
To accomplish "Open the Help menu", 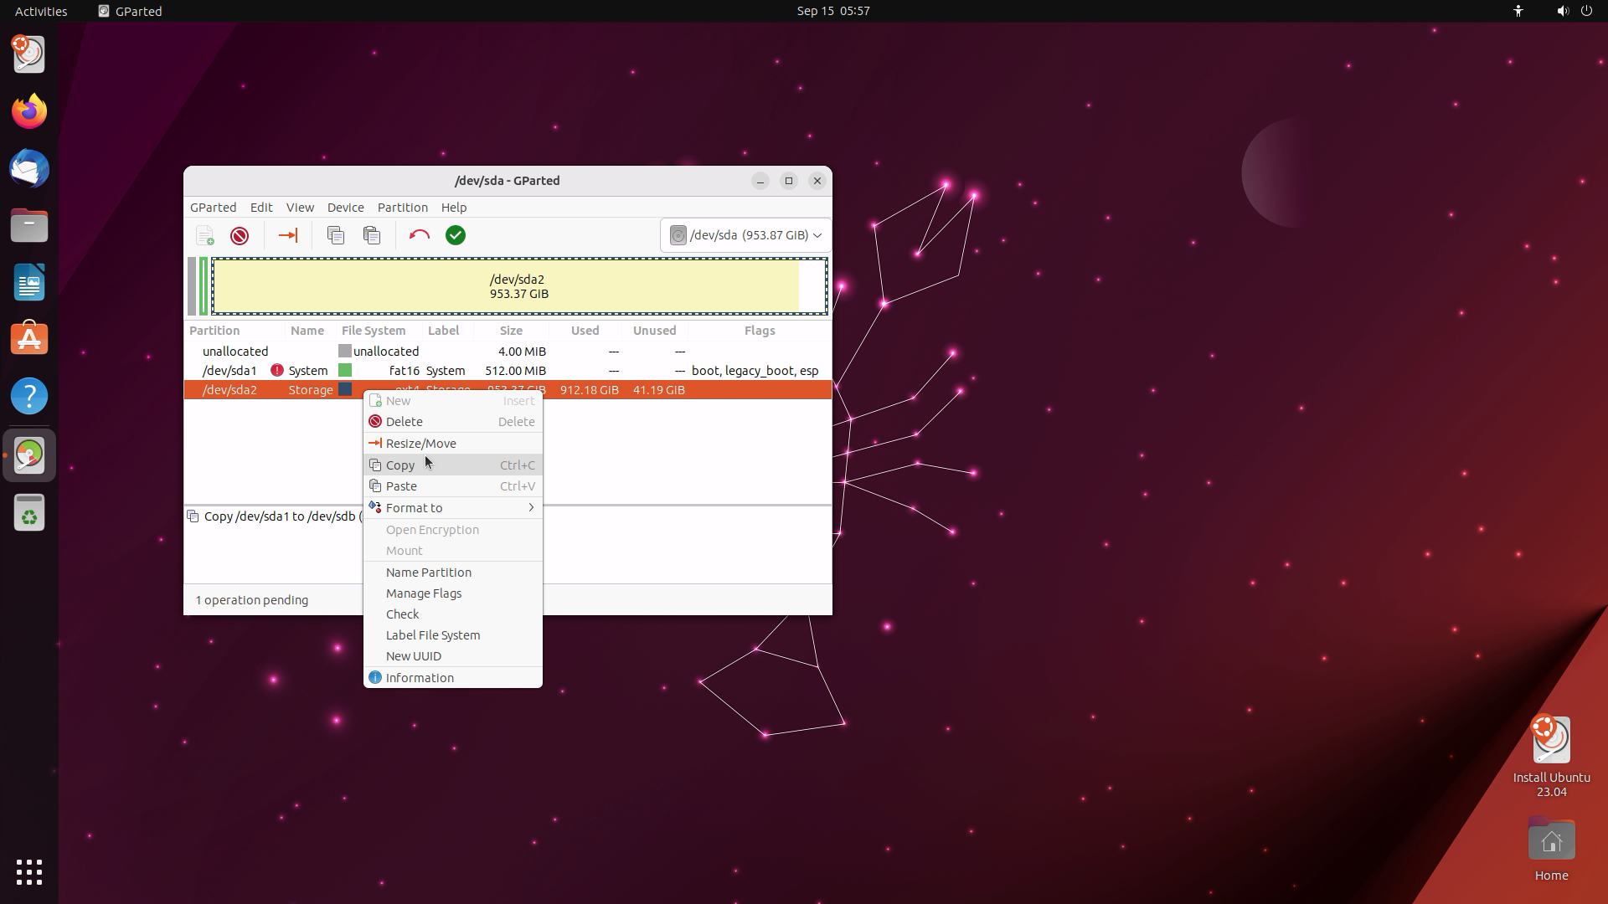I will pyautogui.click(x=454, y=207).
